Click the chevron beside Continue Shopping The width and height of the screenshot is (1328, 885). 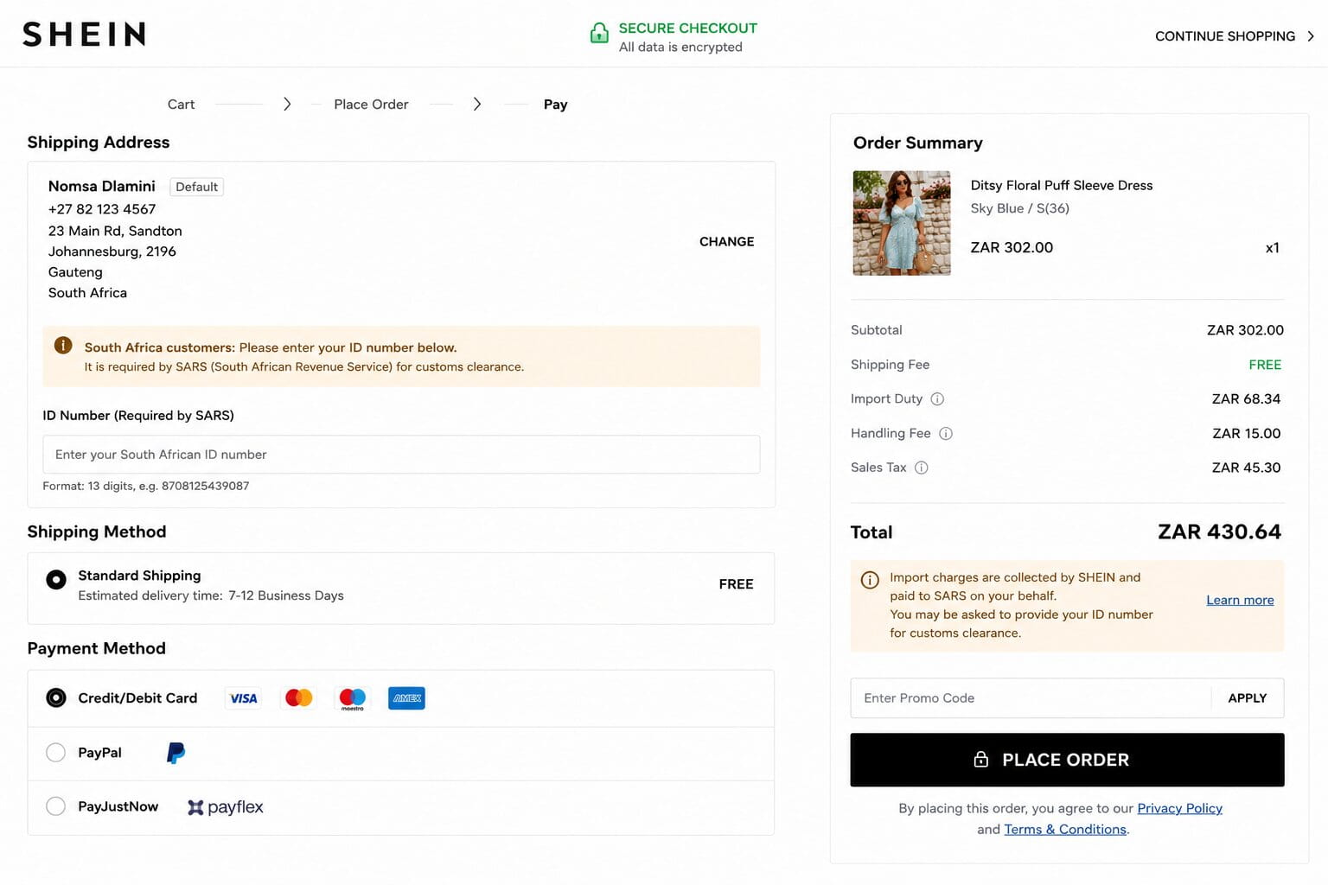[x=1311, y=36]
